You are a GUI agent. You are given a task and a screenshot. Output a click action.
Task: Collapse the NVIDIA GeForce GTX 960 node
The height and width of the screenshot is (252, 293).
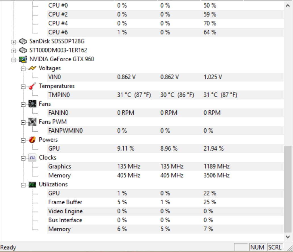point(14,60)
